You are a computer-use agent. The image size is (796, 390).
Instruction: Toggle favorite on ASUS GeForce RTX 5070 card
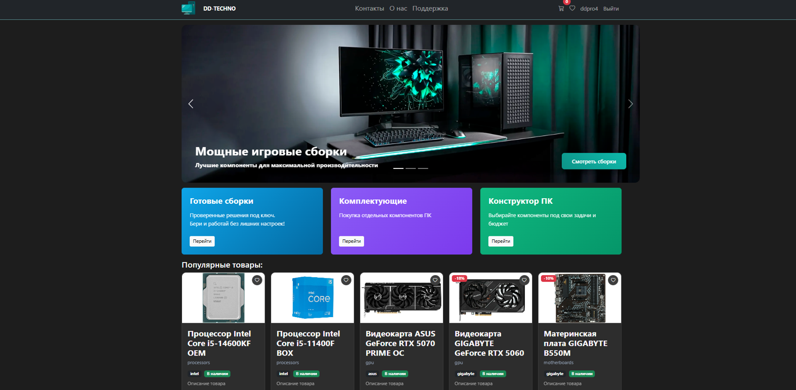(435, 280)
